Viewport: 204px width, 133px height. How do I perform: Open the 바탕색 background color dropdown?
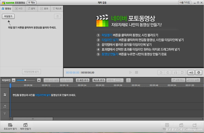[115, 80]
